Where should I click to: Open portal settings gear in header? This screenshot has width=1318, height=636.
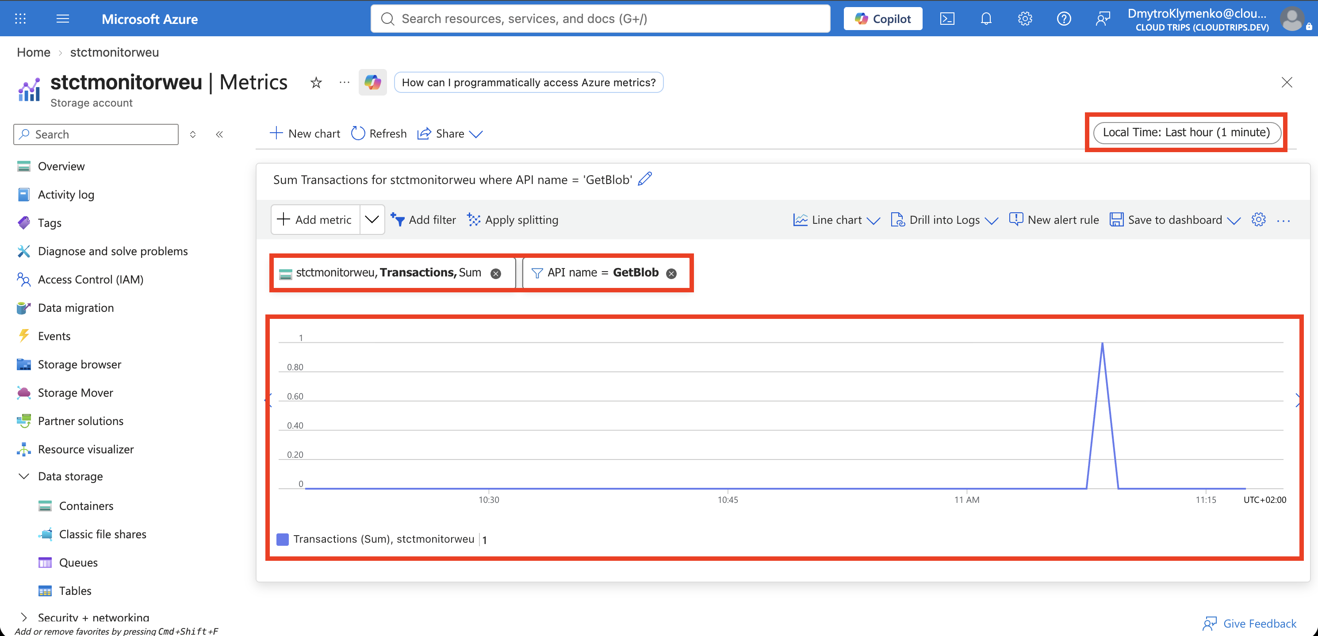[x=1025, y=19]
